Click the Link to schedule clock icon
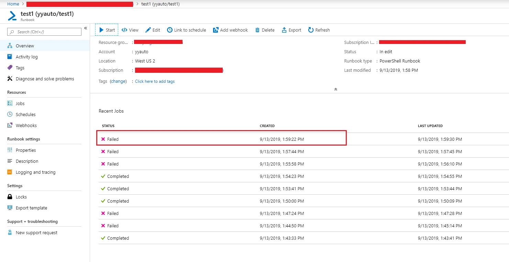Screen dimensions: 509x262 coord(170,30)
